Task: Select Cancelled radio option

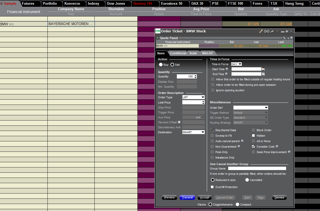Action: click(247, 180)
